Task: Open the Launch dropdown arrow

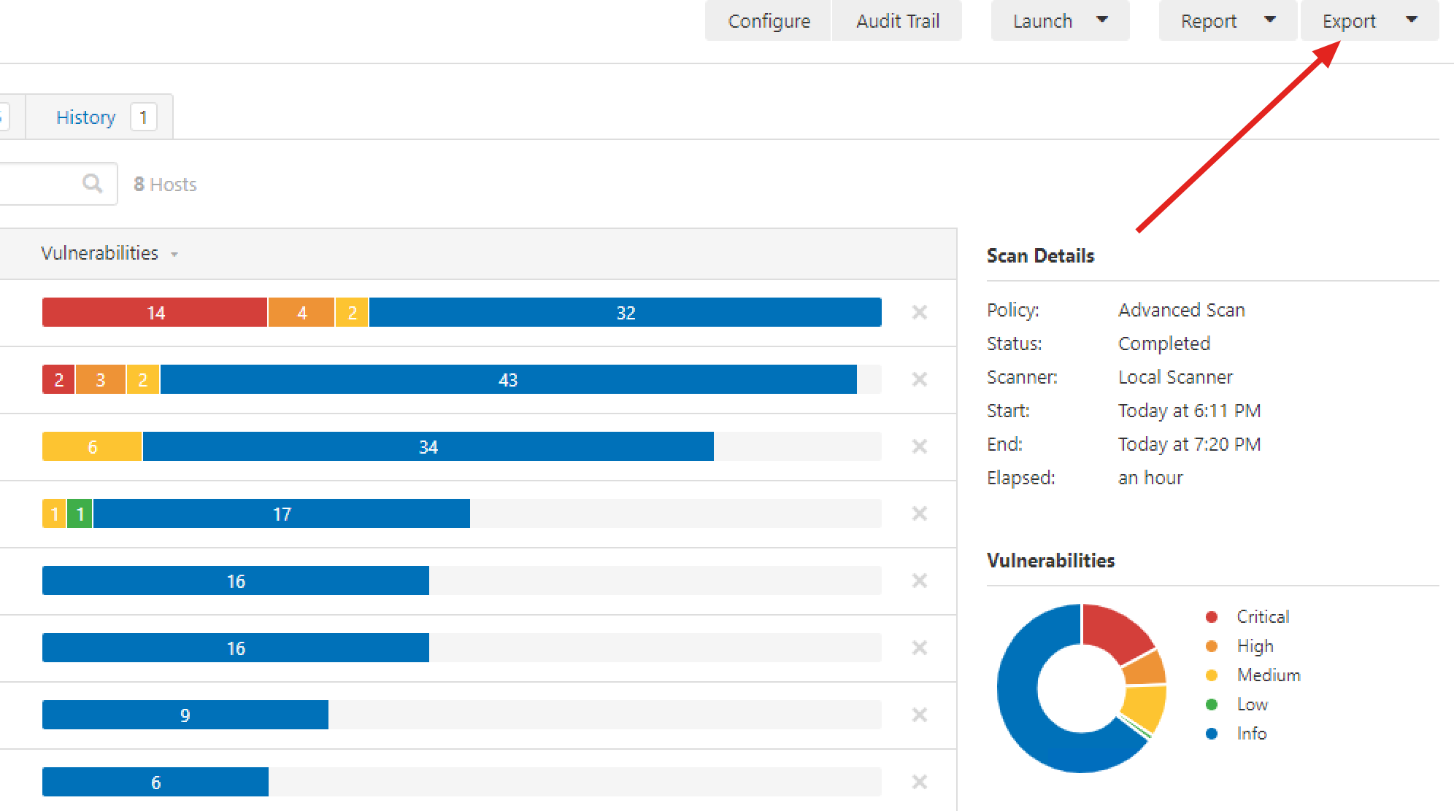Action: click(x=1102, y=20)
